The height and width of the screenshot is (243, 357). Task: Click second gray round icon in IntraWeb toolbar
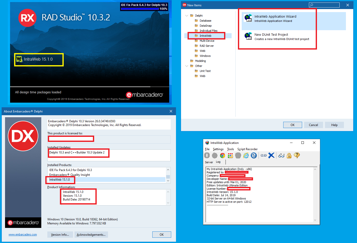(215, 155)
